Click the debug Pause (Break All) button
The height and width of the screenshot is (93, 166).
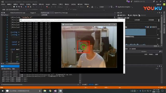pyautogui.click(x=26, y=7)
